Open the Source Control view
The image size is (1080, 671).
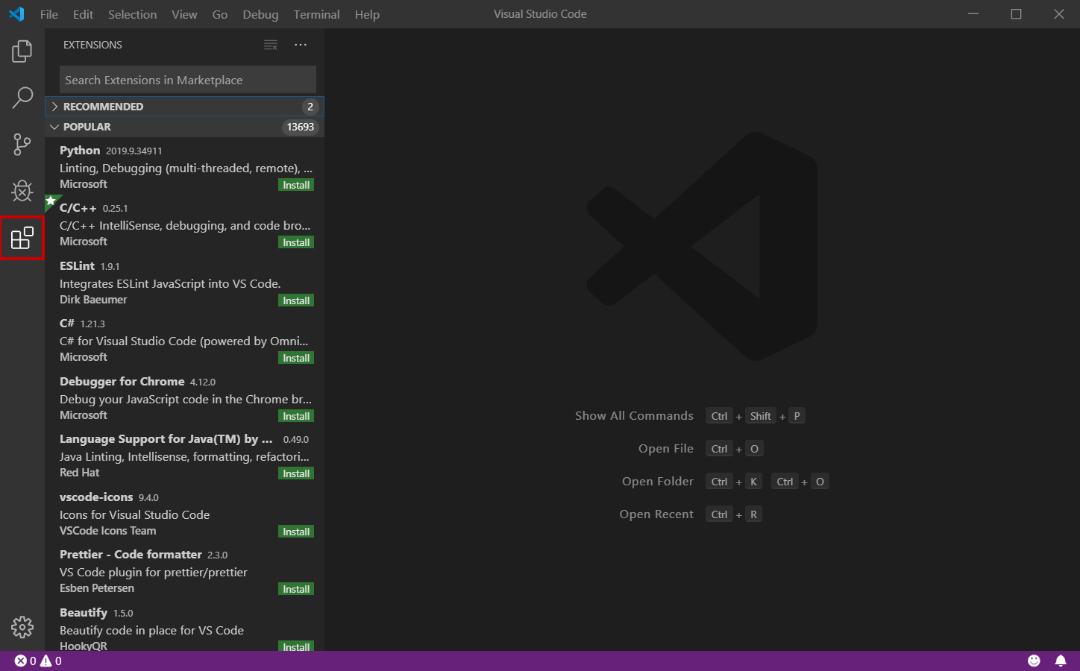(22, 145)
